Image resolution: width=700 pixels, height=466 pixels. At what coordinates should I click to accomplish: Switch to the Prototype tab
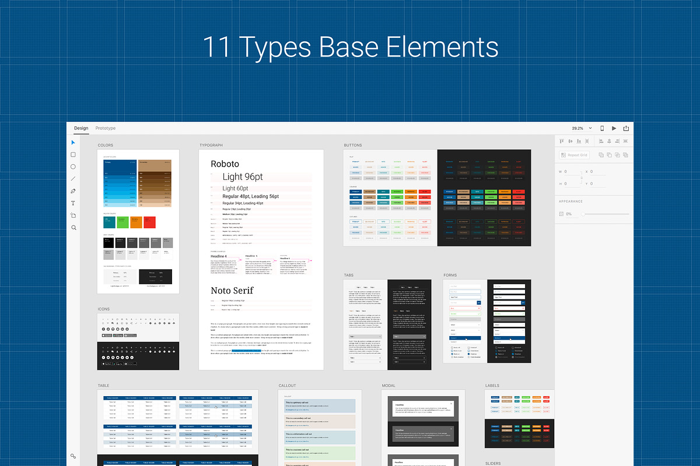(x=106, y=128)
